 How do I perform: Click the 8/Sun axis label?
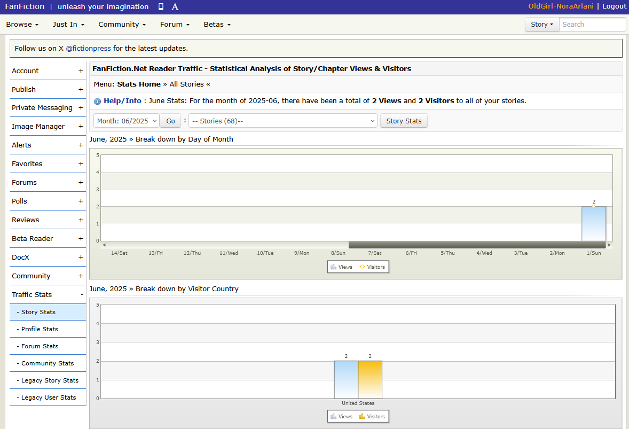point(338,253)
